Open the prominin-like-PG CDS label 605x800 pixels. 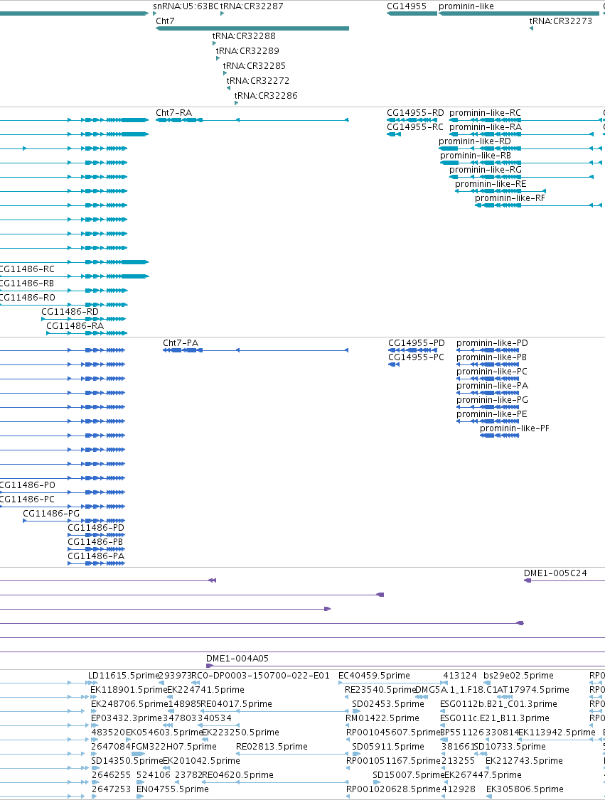(492, 400)
